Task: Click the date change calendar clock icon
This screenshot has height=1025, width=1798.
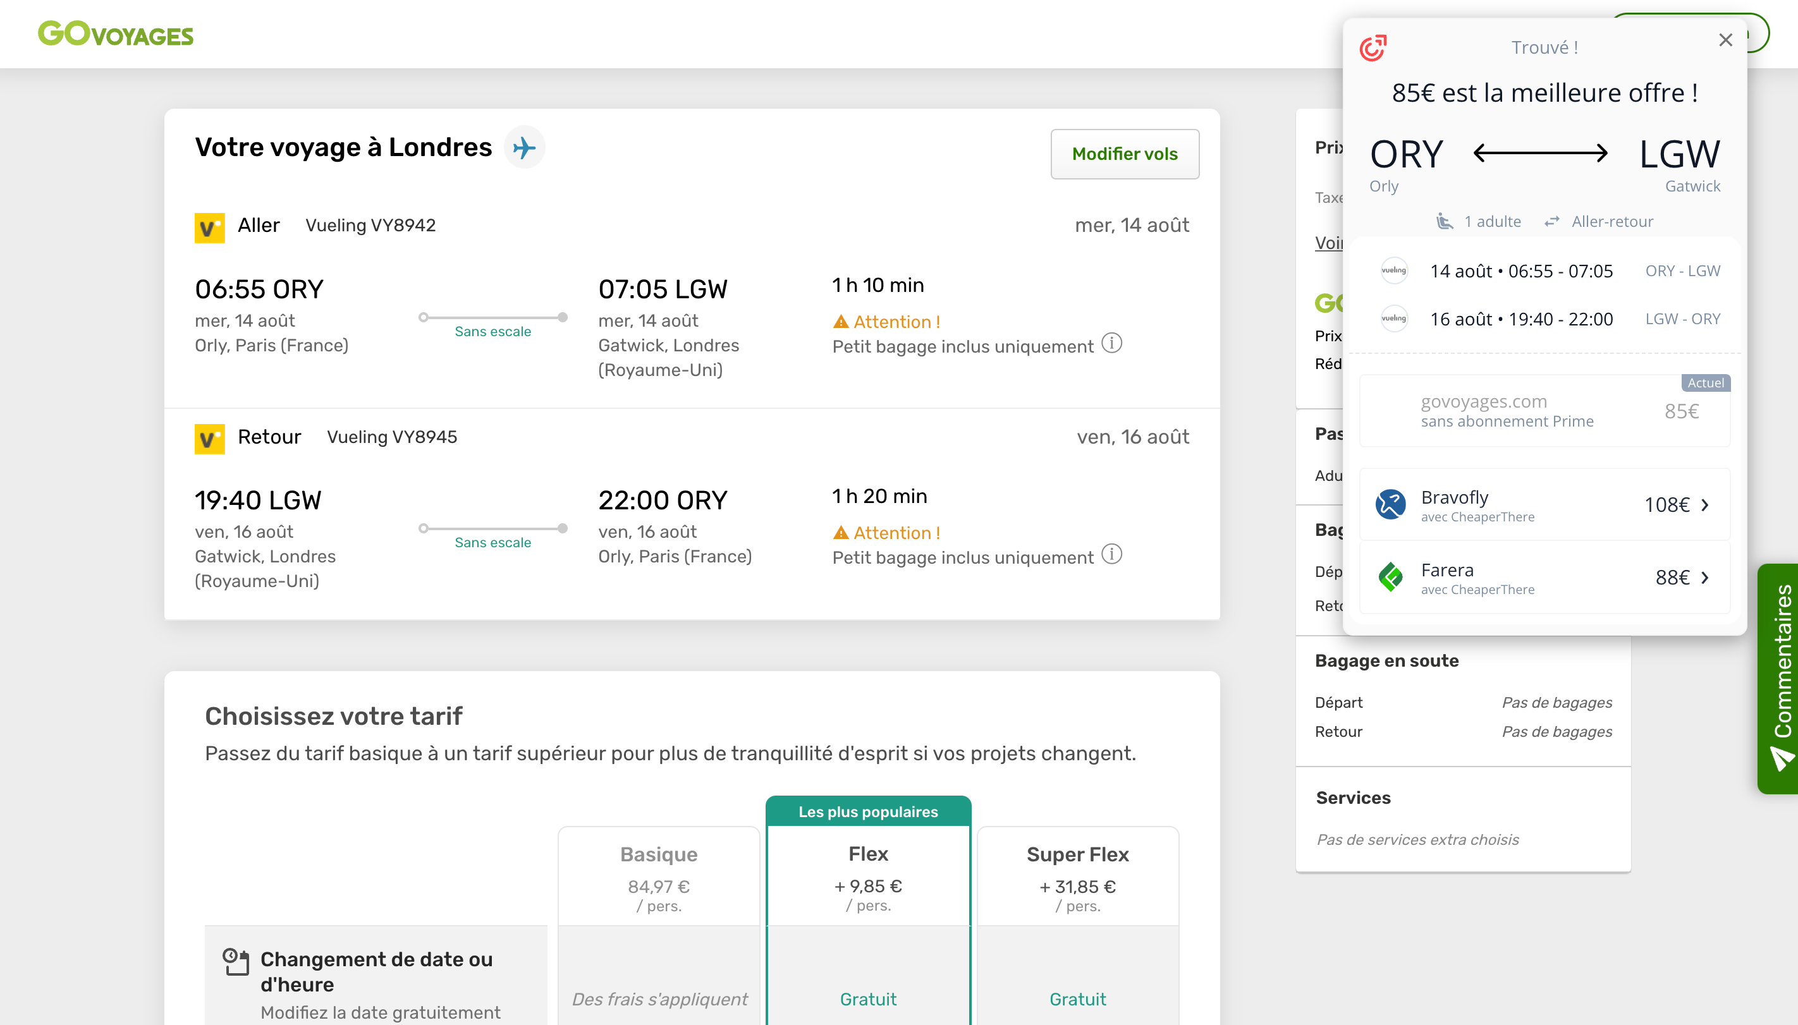Action: coord(236,961)
